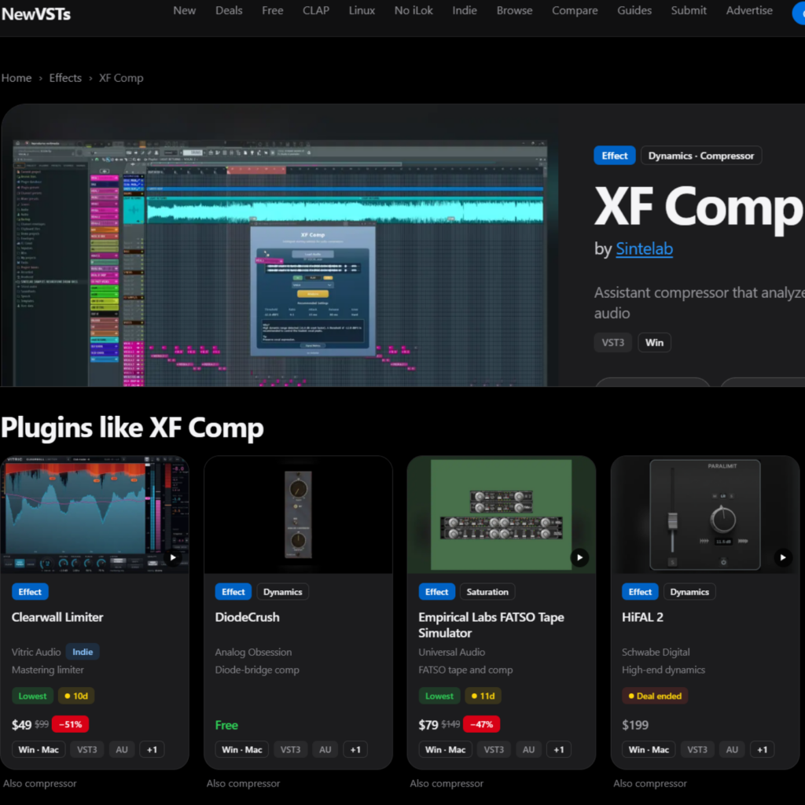This screenshot has height=805, width=805.
Task: Open the DiodeCrush thumbnail image
Action: tap(298, 514)
